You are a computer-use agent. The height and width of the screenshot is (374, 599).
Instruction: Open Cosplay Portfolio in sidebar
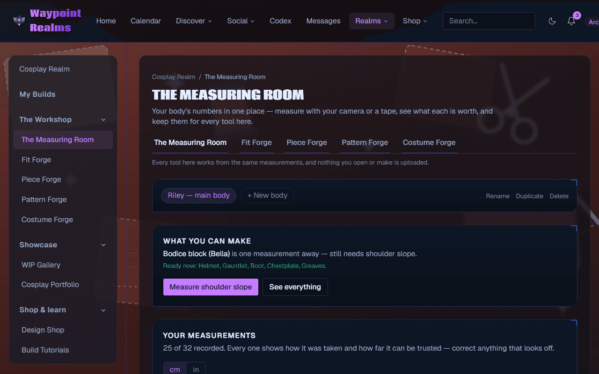click(63, 285)
